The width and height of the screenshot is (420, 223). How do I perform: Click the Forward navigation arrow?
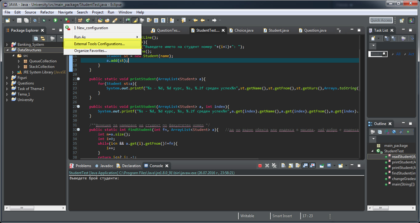pos(214,20)
